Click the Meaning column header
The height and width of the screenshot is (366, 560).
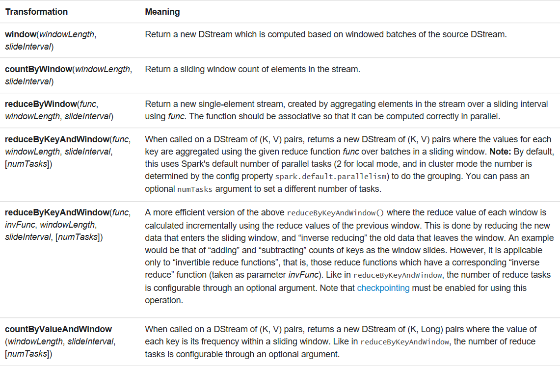tap(162, 12)
